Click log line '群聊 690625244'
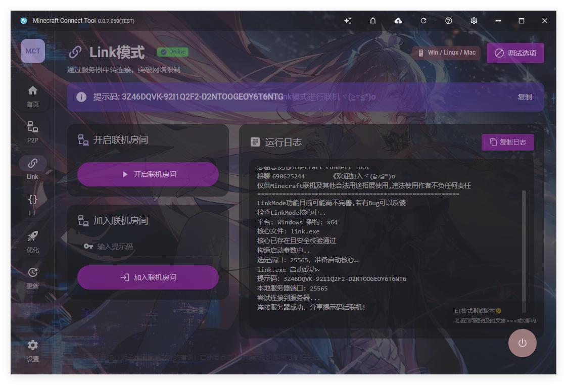567x385 pixels. (280, 176)
